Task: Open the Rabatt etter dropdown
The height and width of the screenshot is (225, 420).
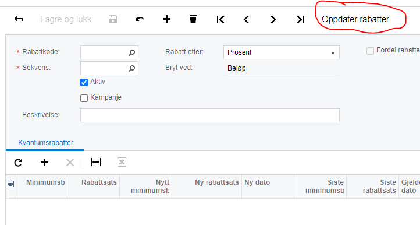Action: [282, 52]
